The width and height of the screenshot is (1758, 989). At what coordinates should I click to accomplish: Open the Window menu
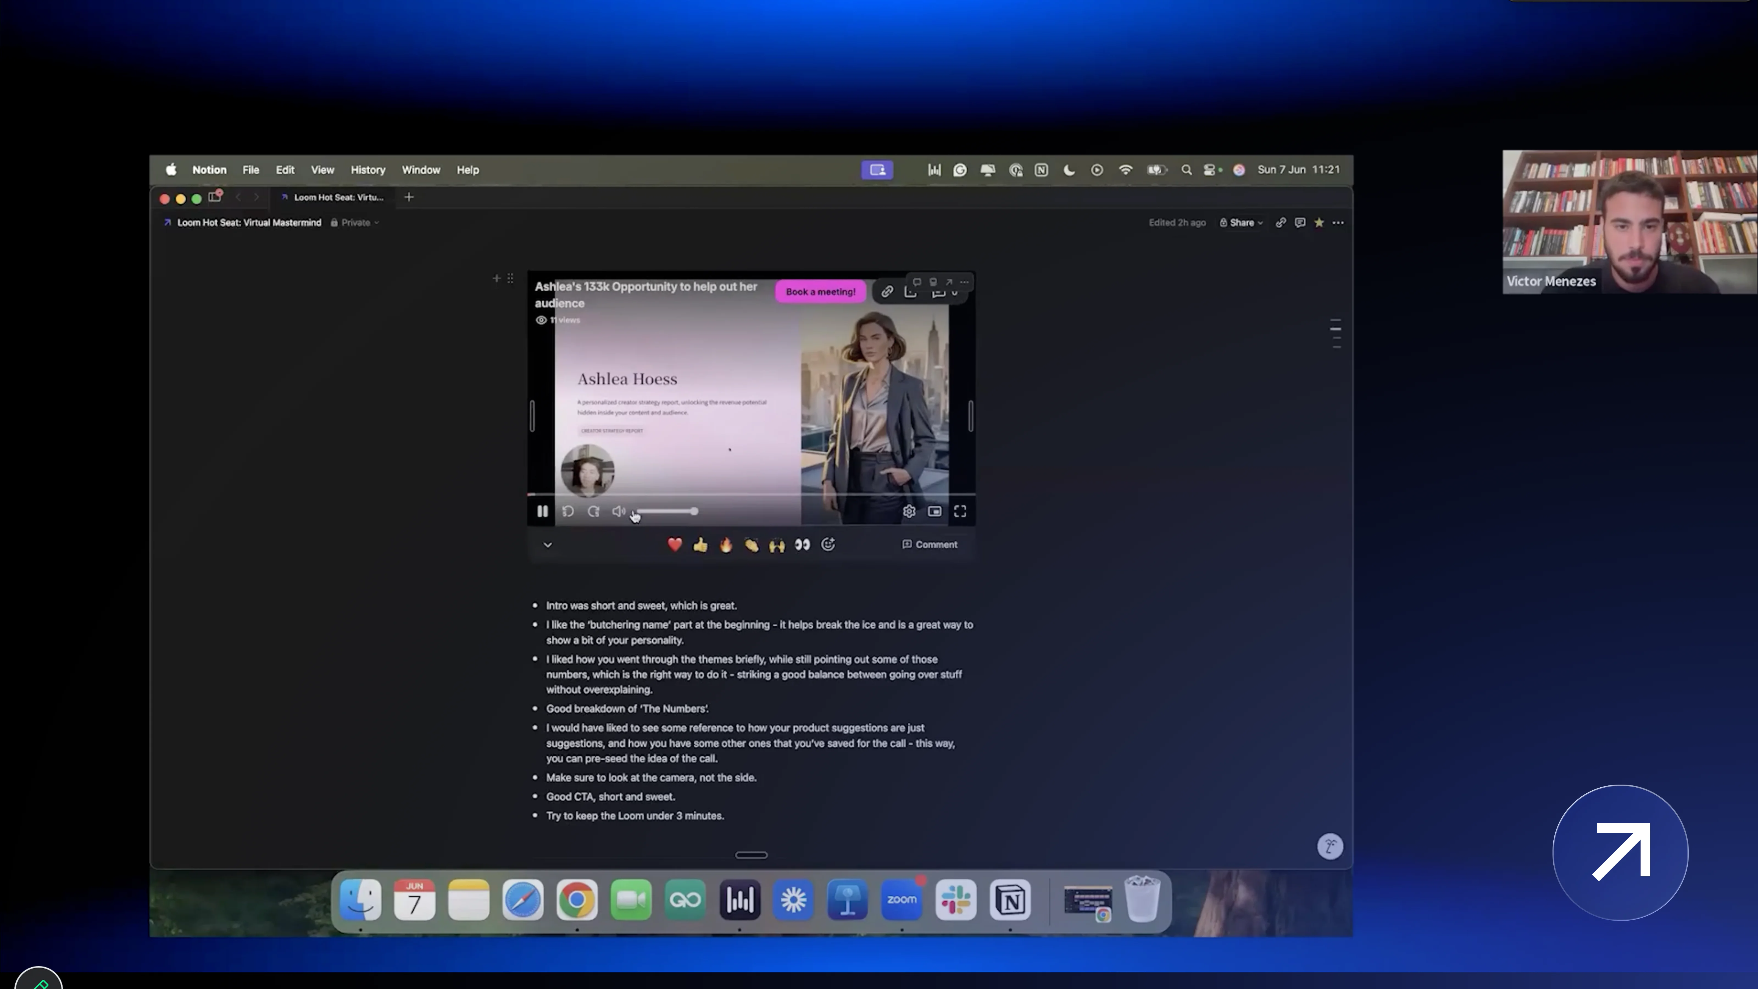[421, 170]
